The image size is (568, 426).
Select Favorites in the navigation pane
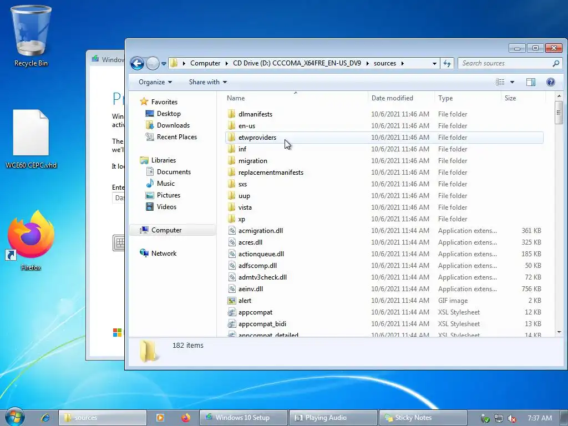164,102
